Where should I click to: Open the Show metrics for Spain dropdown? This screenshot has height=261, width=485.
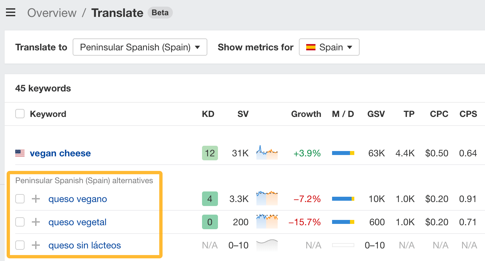329,47
